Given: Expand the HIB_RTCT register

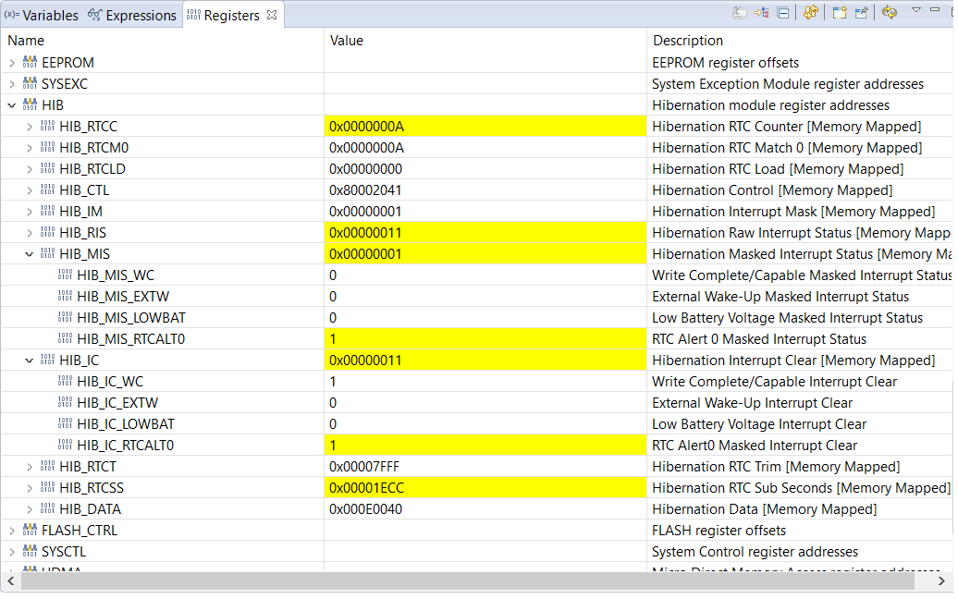Looking at the screenshot, I should coord(30,467).
